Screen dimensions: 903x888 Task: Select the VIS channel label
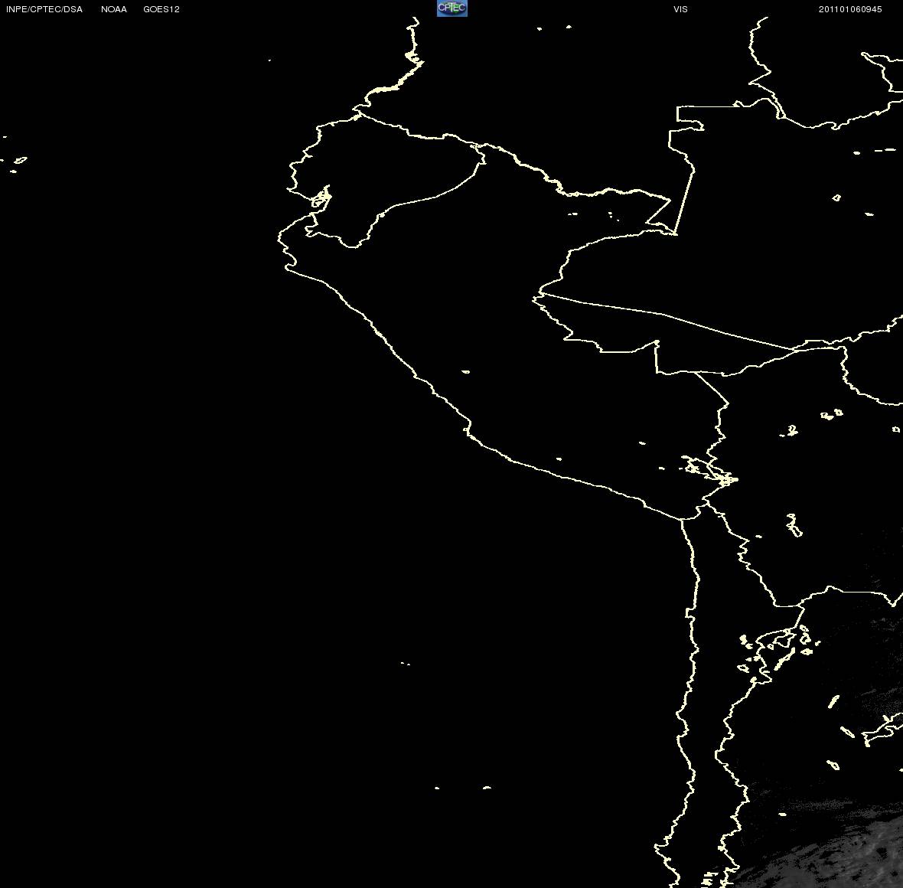(681, 9)
